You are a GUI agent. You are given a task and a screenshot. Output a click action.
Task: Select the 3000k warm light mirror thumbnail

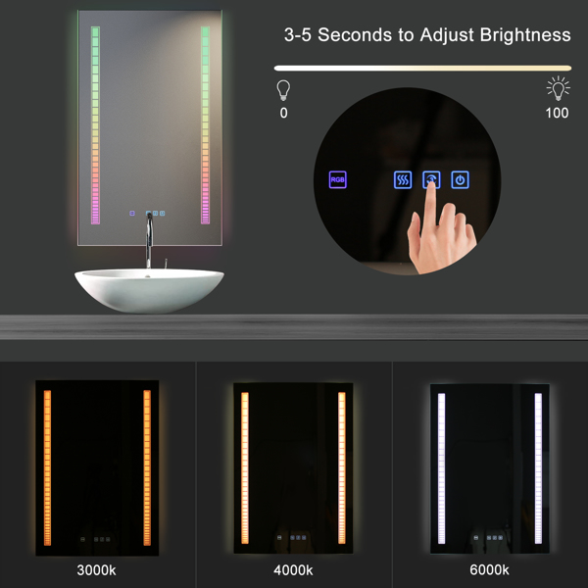point(97,467)
